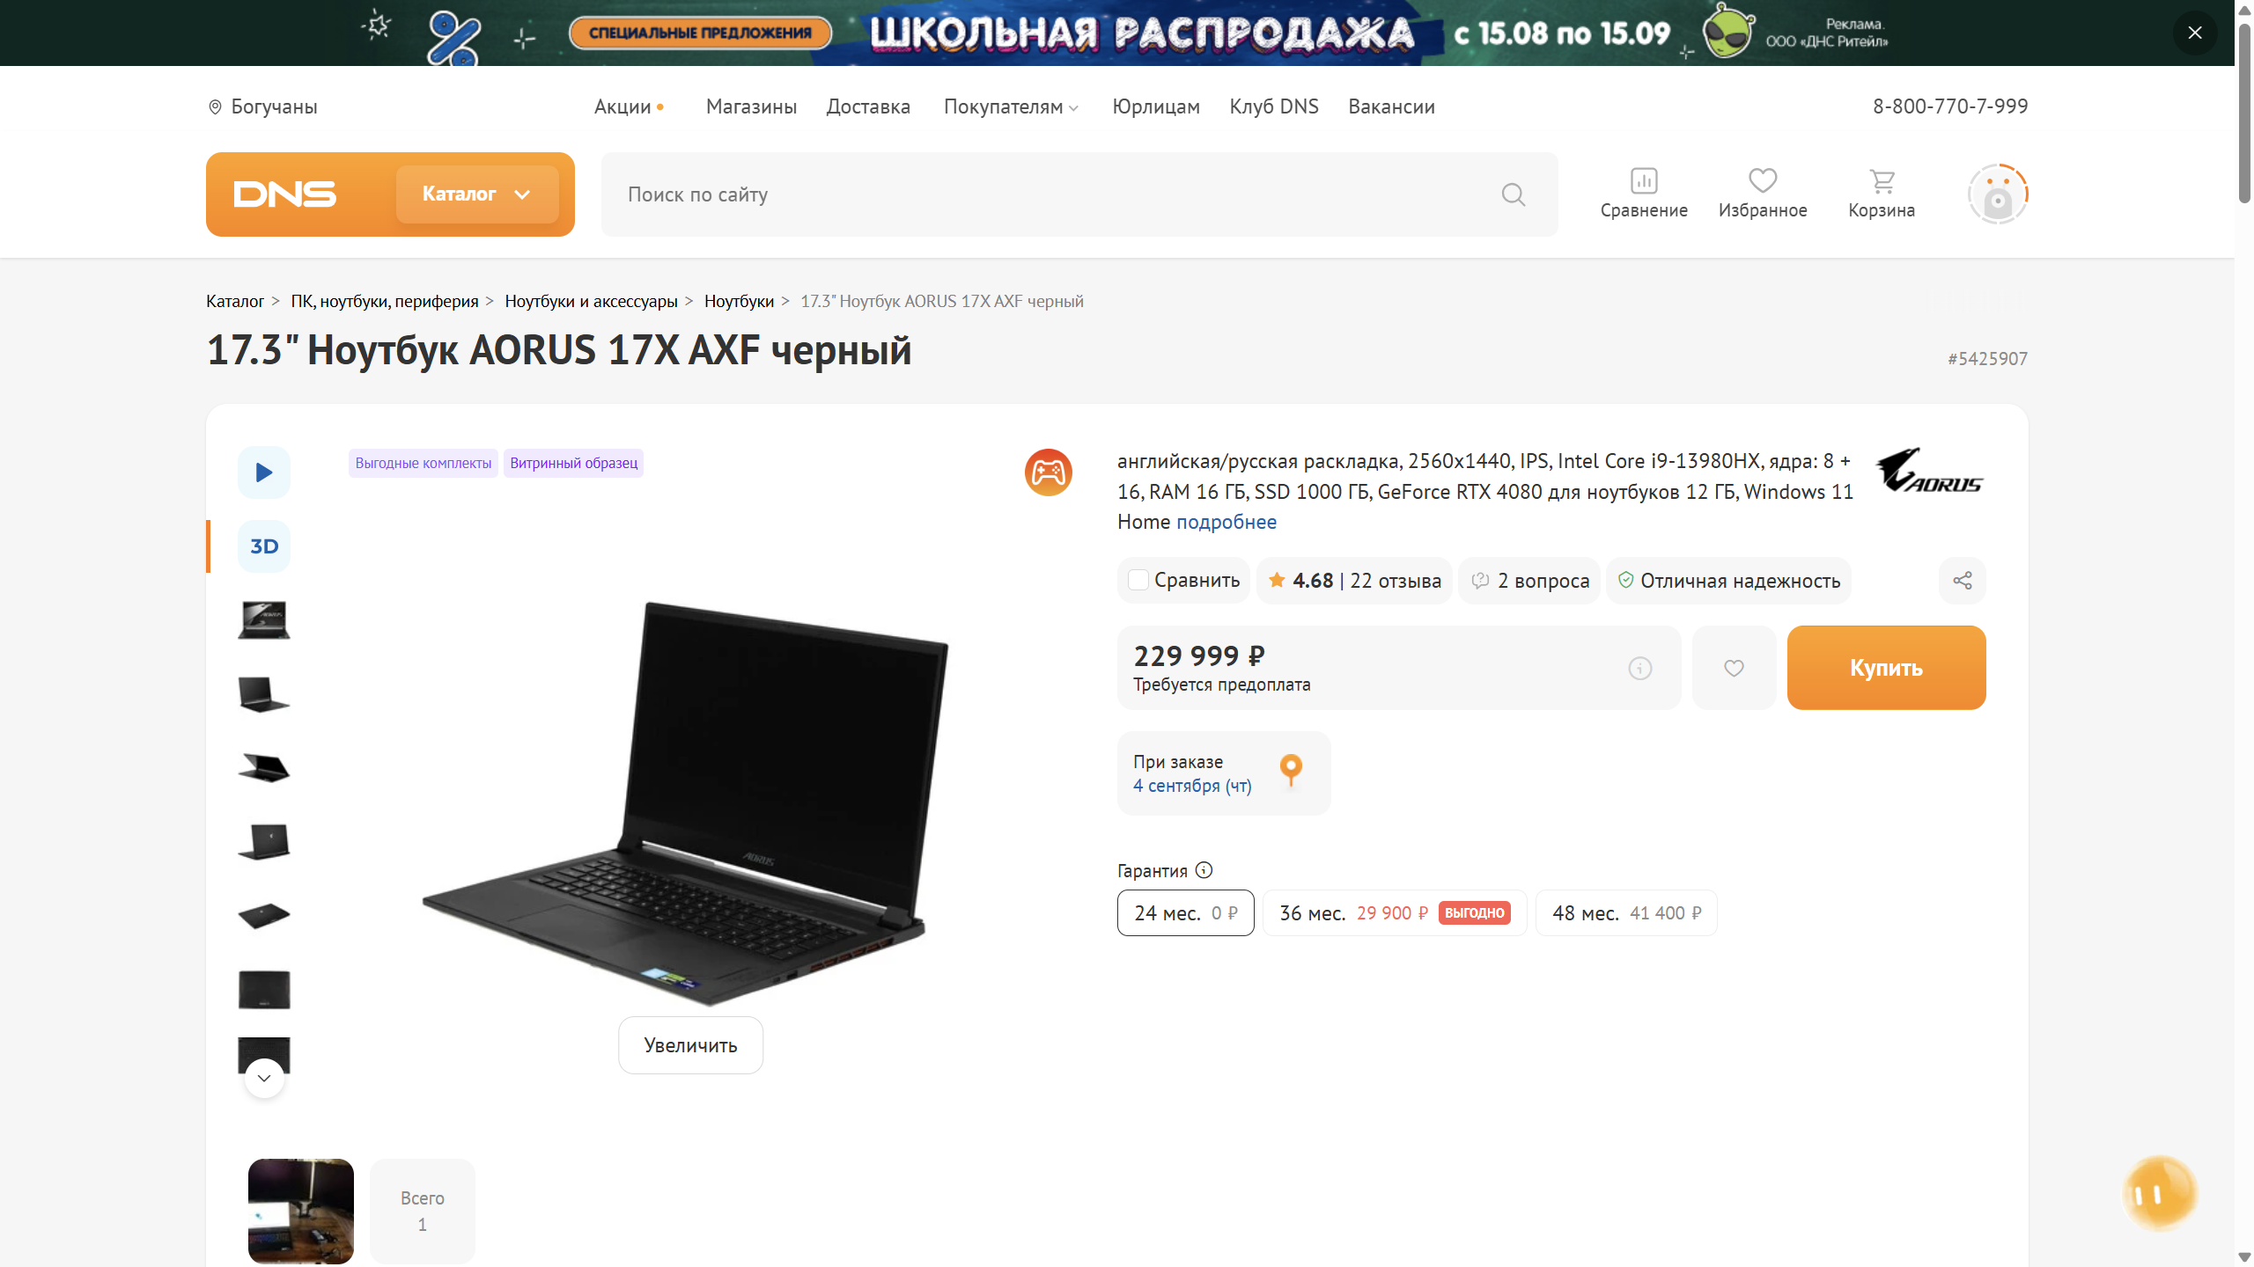The image size is (2254, 1267).
Task: Select the 24 мес. warranty option
Action: pyautogui.click(x=1185, y=913)
